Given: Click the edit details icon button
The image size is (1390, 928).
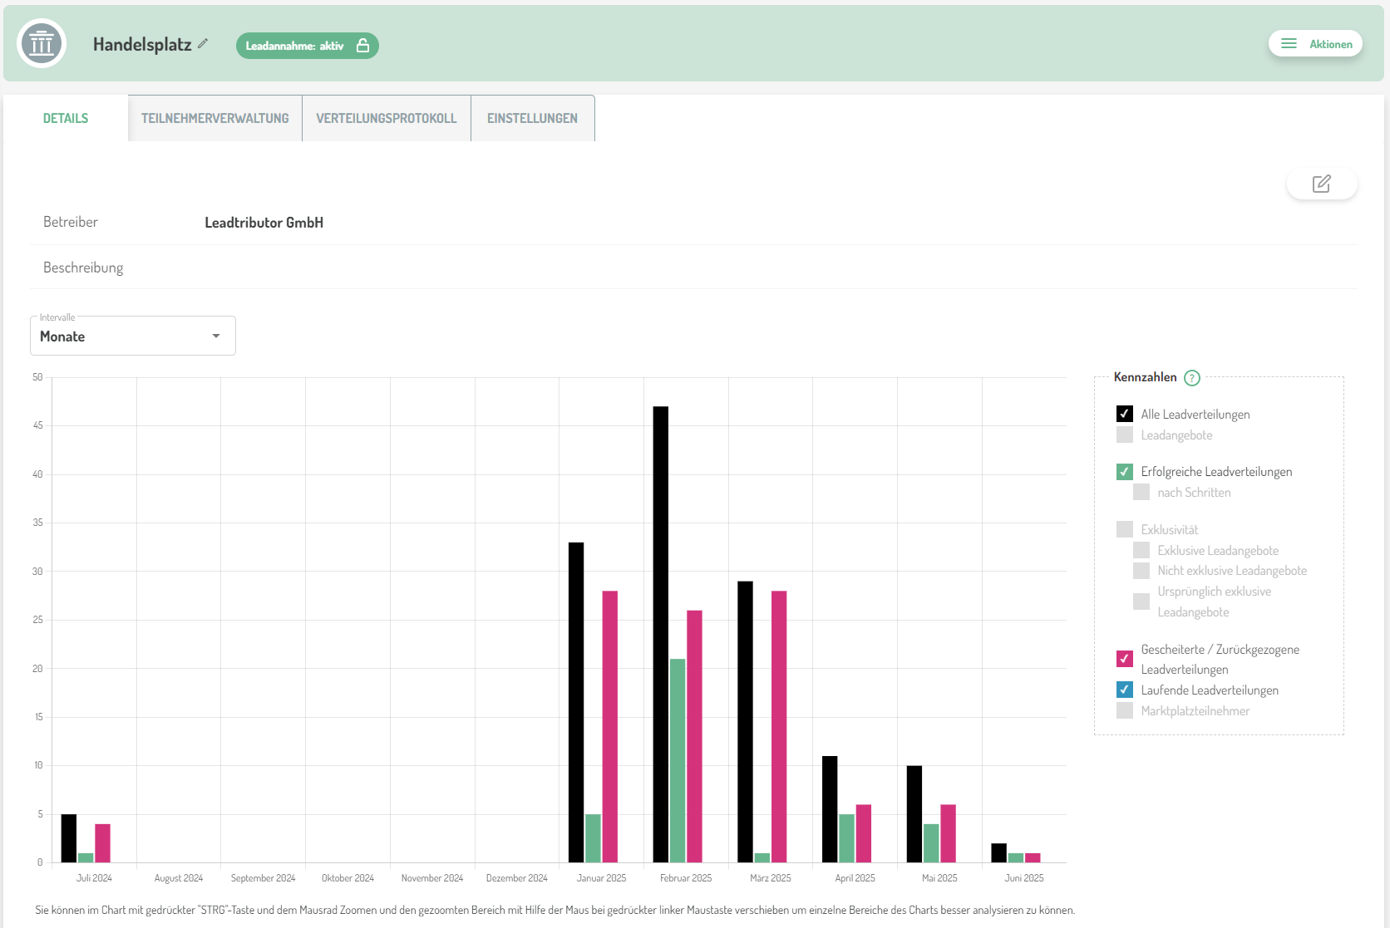Looking at the screenshot, I should [1321, 184].
